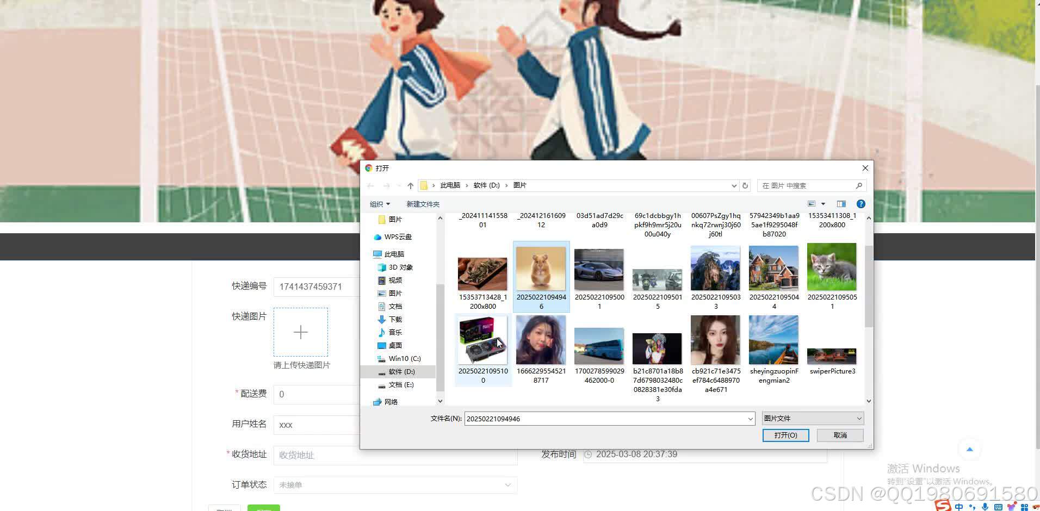
Task: Click 新建文件夹 button
Action: pos(423,204)
